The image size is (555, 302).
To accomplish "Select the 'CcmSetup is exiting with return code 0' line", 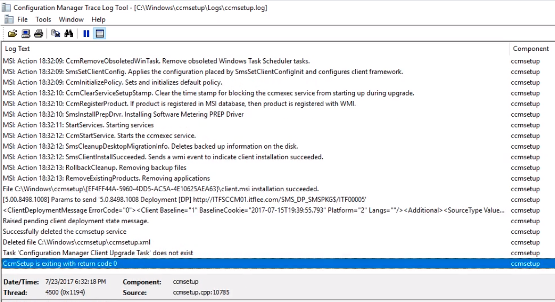I will click(278, 264).
